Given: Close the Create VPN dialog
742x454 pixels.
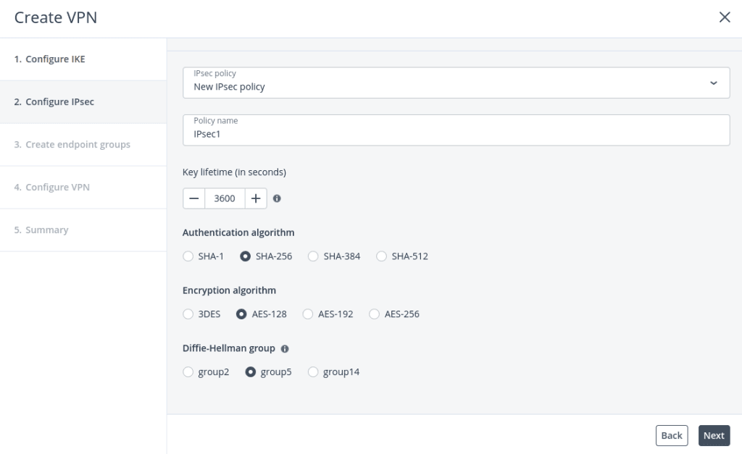Looking at the screenshot, I should coord(725,17).
